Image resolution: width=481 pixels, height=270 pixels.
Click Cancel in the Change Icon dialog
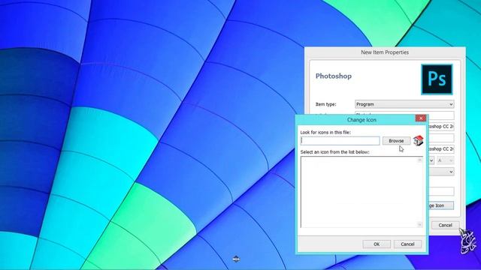407,244
